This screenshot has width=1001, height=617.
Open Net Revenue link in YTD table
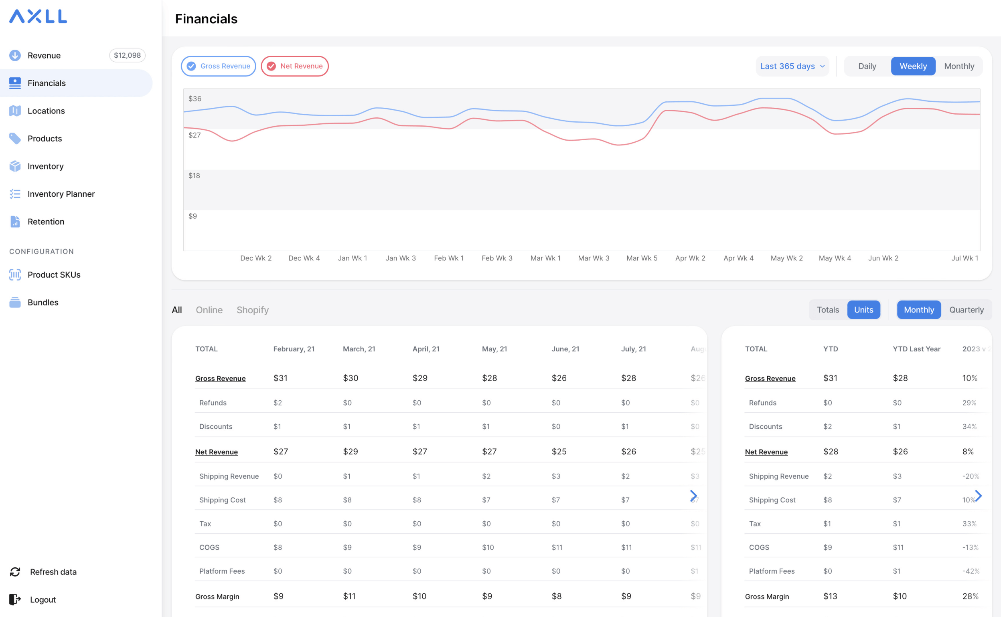pos(766,452)
